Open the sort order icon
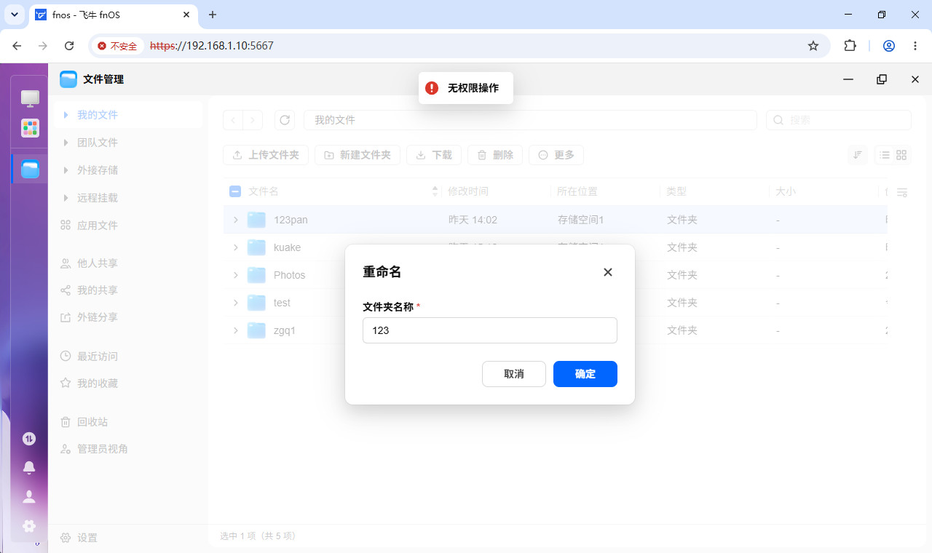The image size is (932, 553). tap(858, 155)
